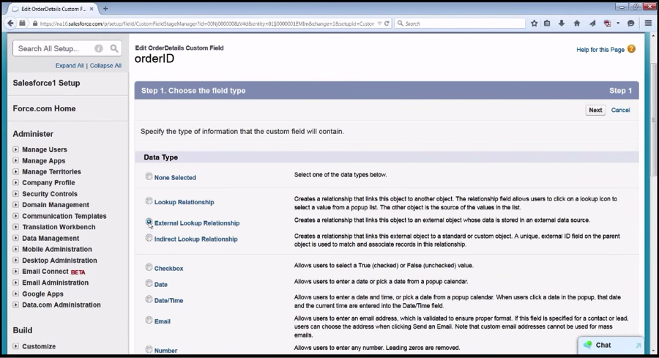Click the padlock icon in address bar
Screen dimensions: 659x358
pyautogui.click(x=35, y=23)
